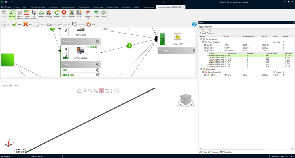The width and height of the screenshot is (295, 158).
Task: Switch to the 2D preview tab
Action: coord(15,86)
